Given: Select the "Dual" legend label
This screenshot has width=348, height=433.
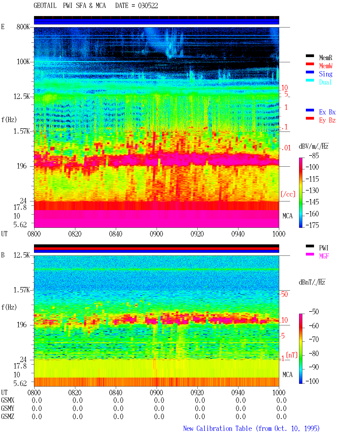Looking at the screenshot, I should [326, 82].
